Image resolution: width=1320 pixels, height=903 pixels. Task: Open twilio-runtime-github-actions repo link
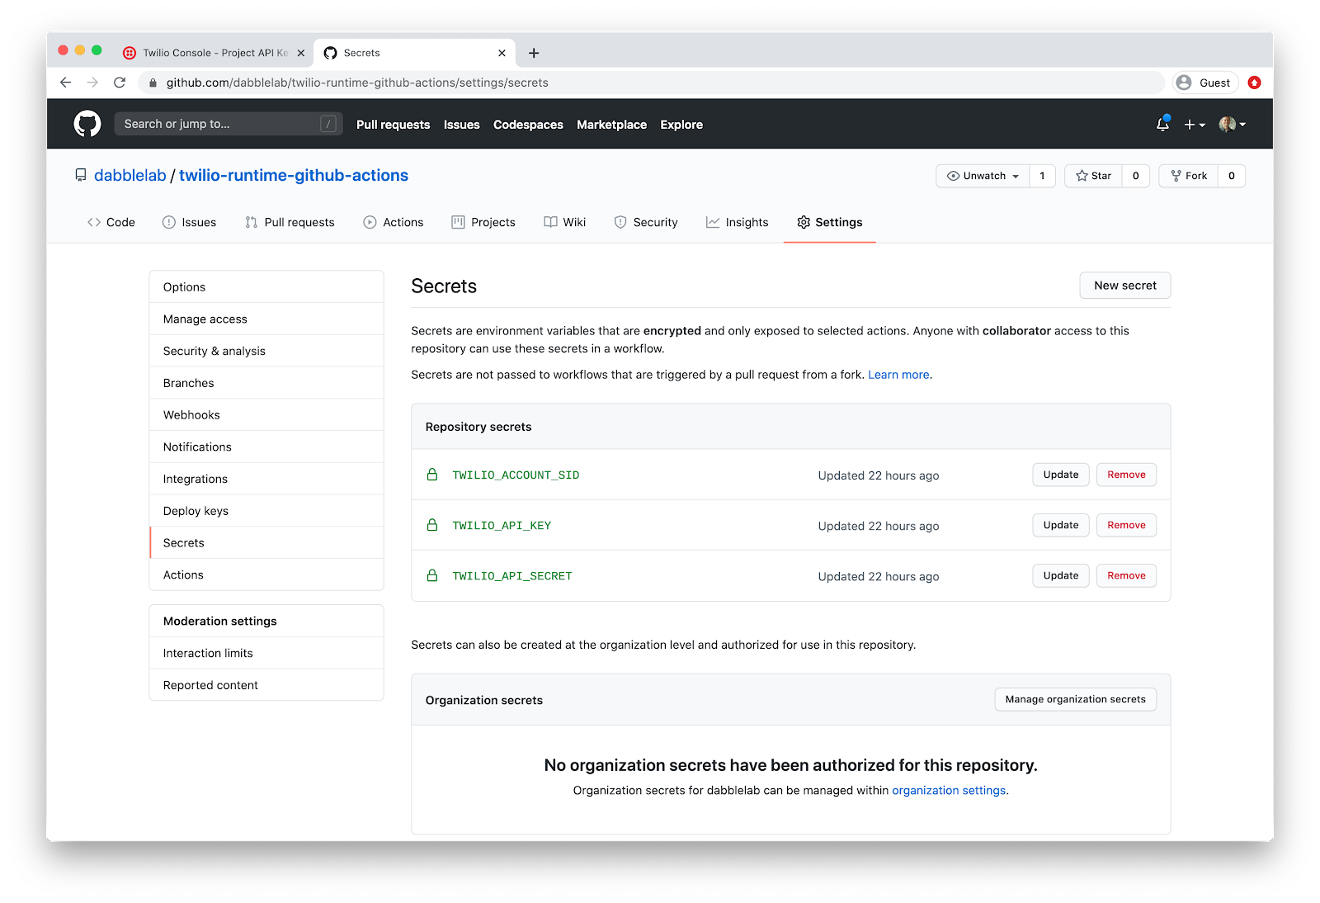pyautogui.click(x=294, y=175)
